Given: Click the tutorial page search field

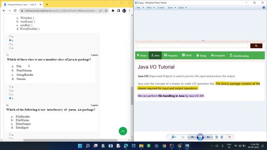Looking at the screenshot, I should tap(192, 46).
